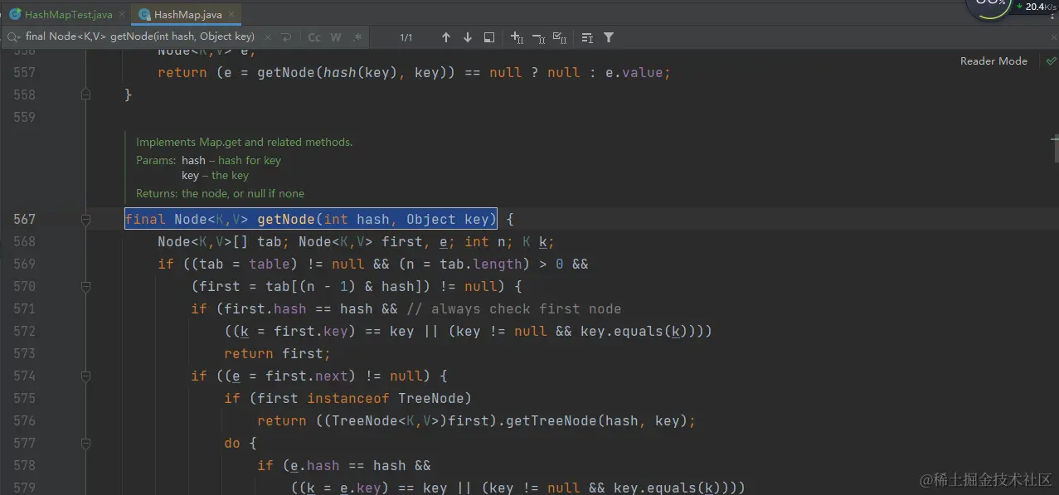The image size is (1059, 495).
Task: Click the match counter 1/1
Action: point(406,37)
